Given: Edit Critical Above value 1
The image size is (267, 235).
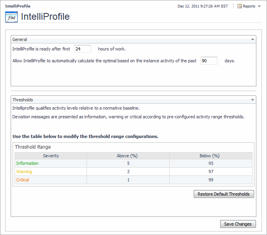Looking at the screenshot, I should [128, 180].
